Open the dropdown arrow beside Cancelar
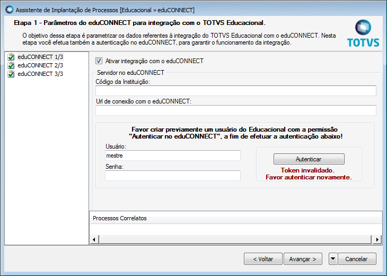This screenshot has height=276, width=387. (x=332, y=259)
